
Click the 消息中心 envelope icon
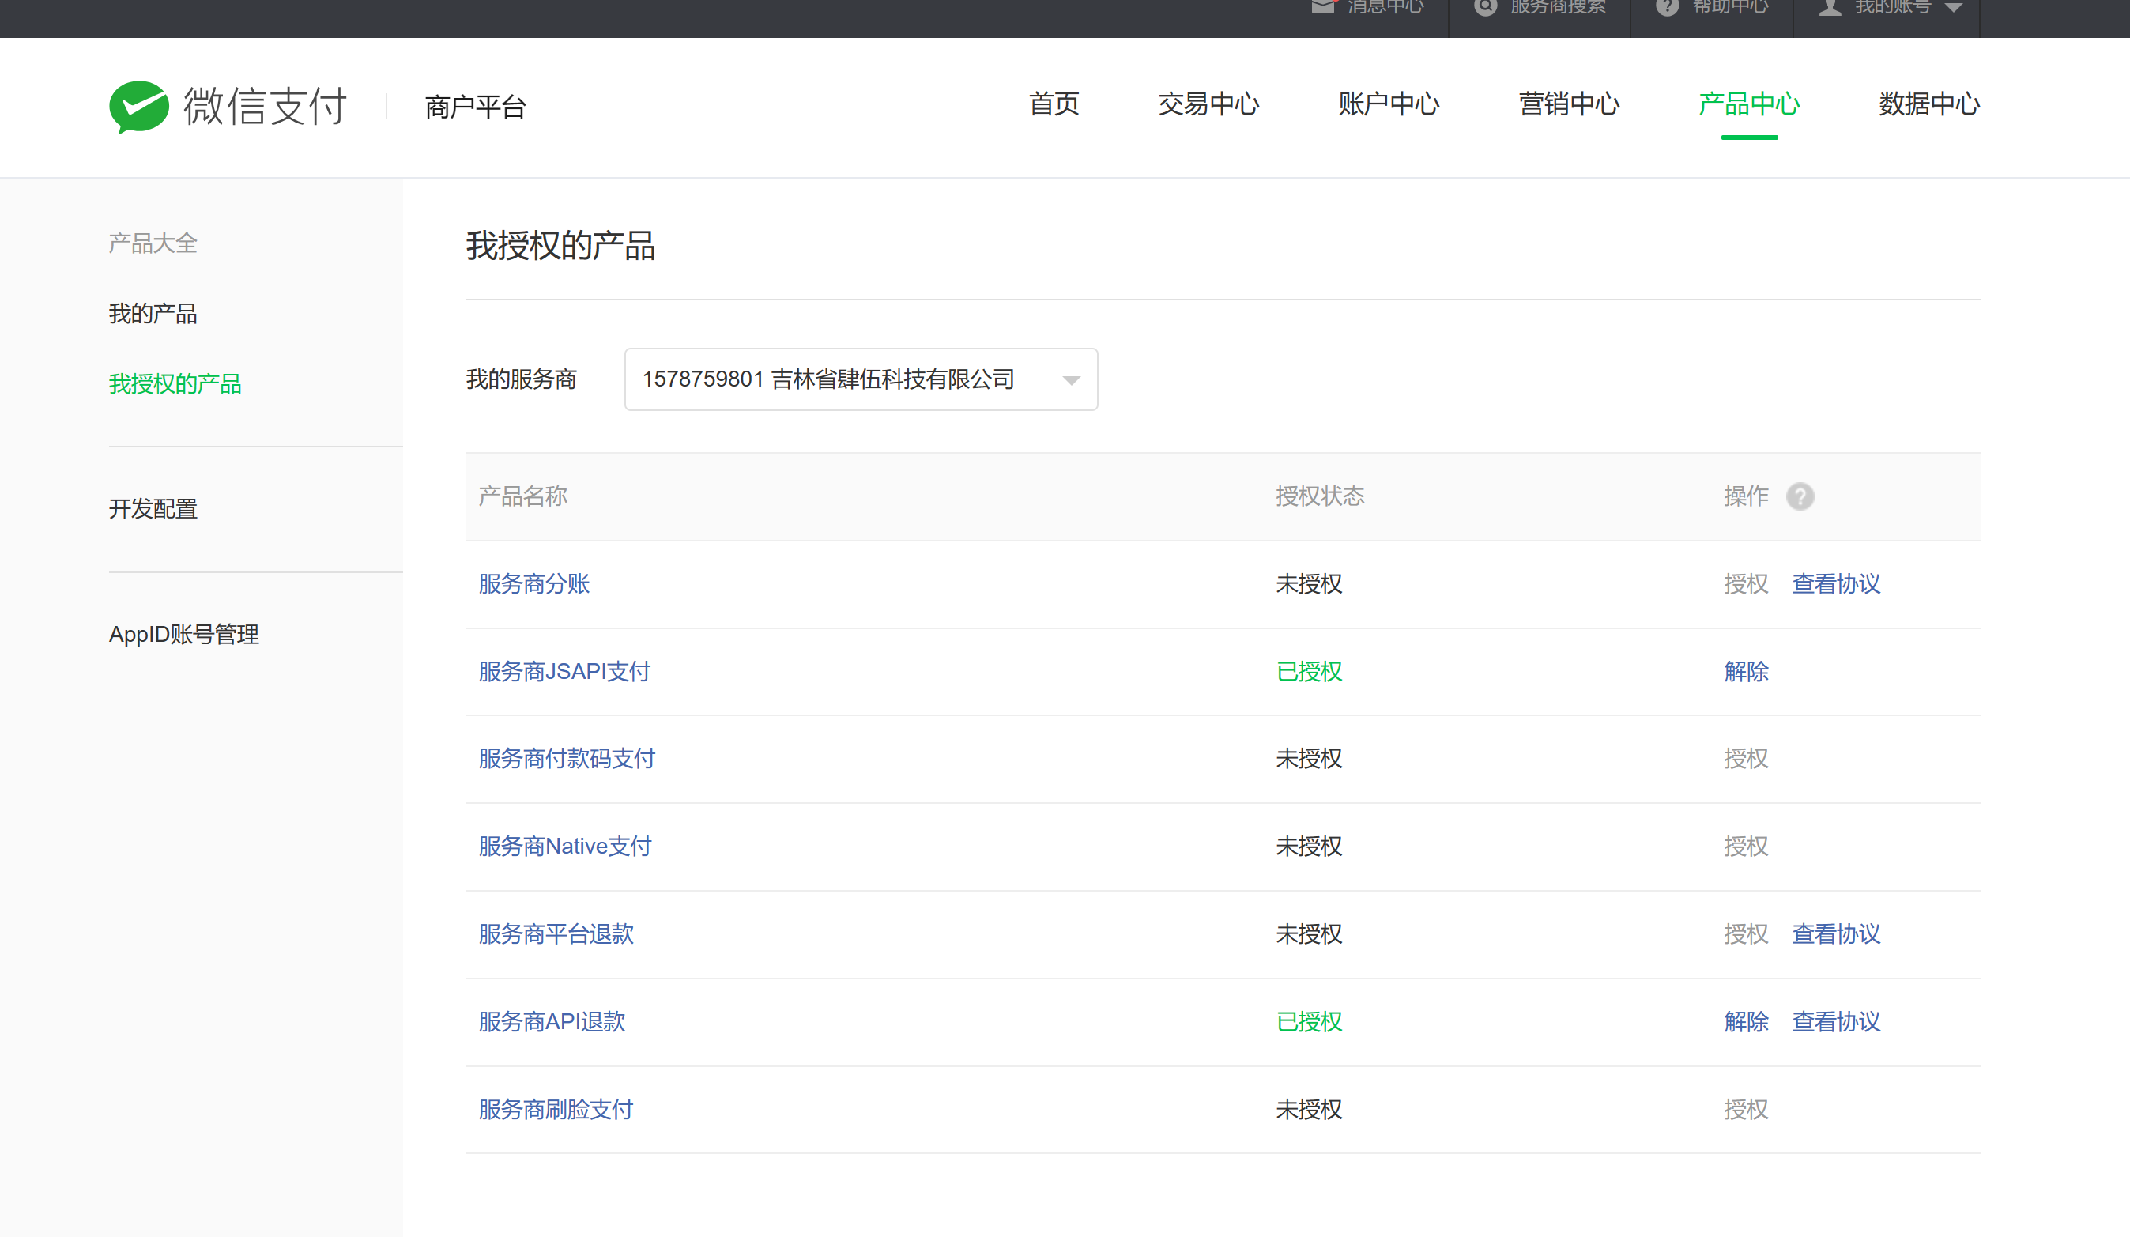[x=1323, y=7]
